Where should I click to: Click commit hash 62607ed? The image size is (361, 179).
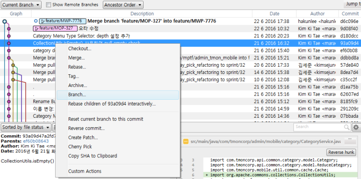(x=349, y=94)
